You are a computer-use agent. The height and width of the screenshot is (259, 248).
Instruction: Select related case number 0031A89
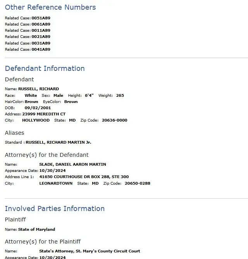pyautogui.click(x=41, y=43)
